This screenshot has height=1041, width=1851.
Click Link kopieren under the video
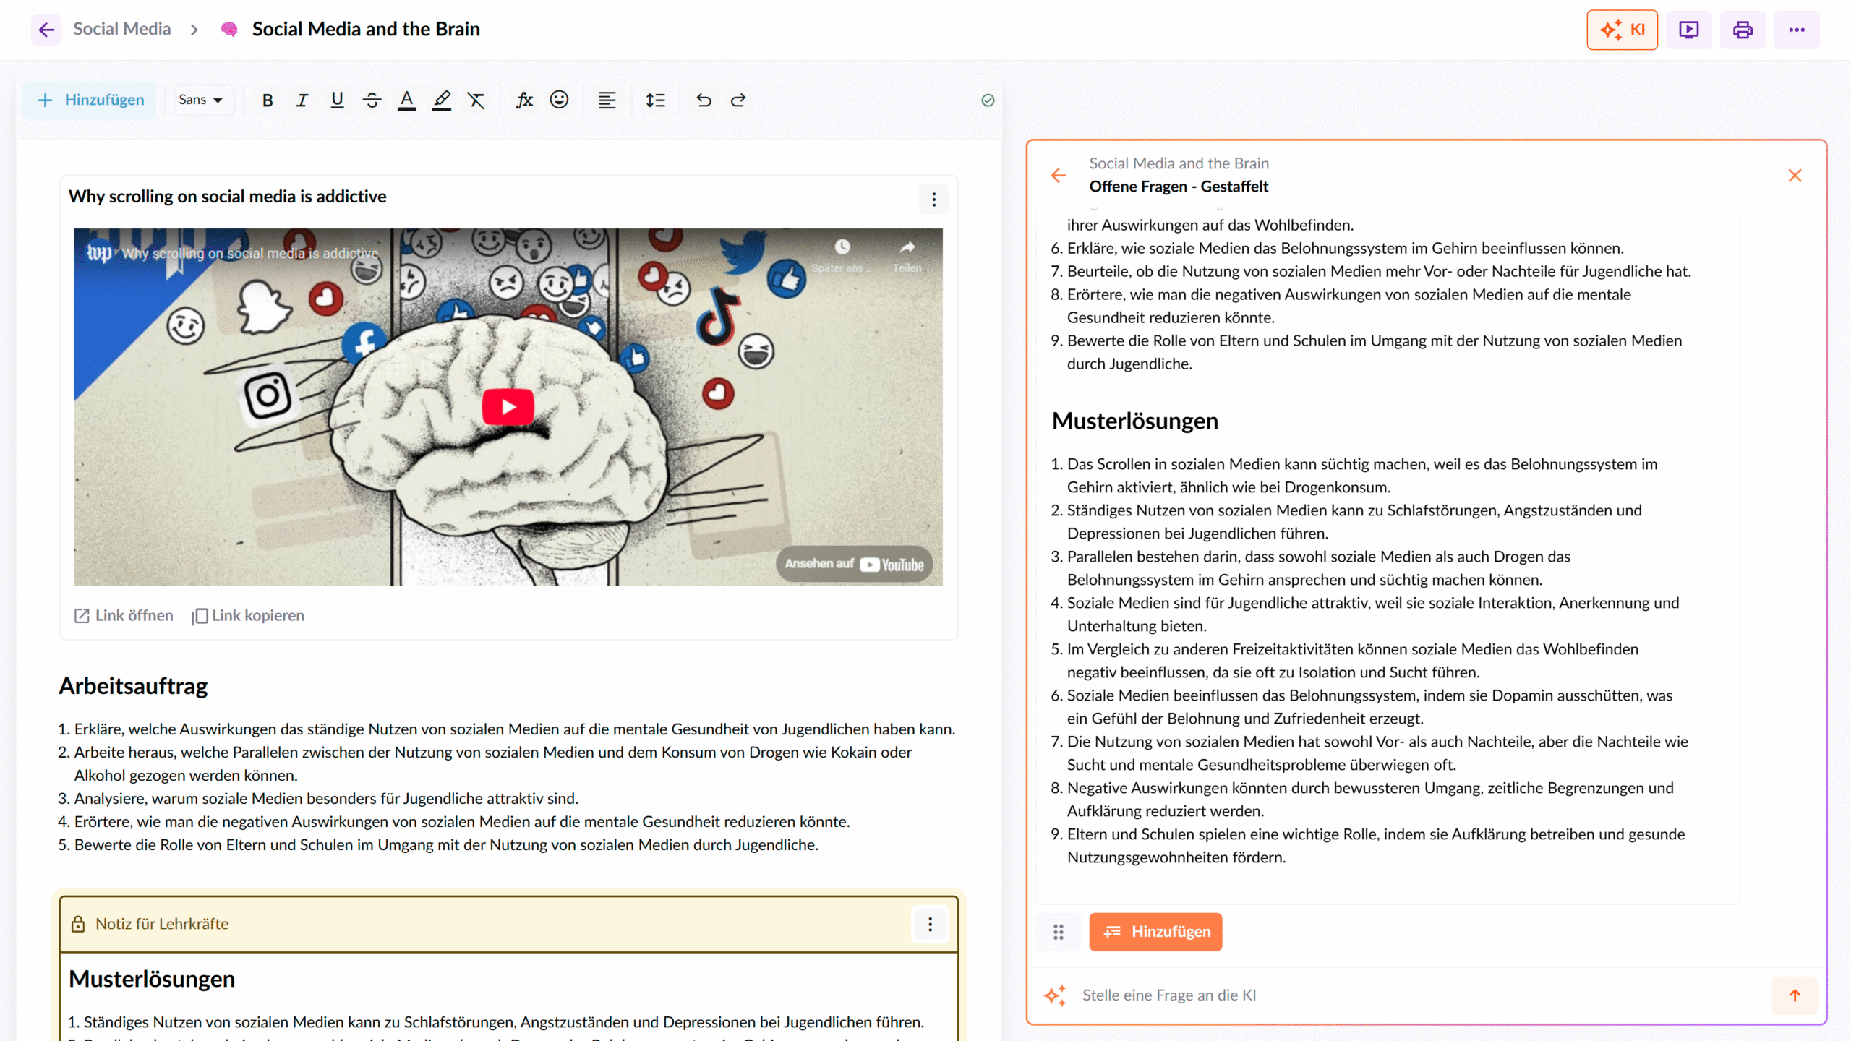click(x=249, y=615)
